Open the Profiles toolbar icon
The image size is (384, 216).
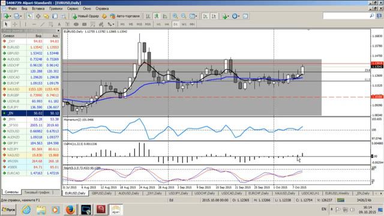(x=17, y=16)
